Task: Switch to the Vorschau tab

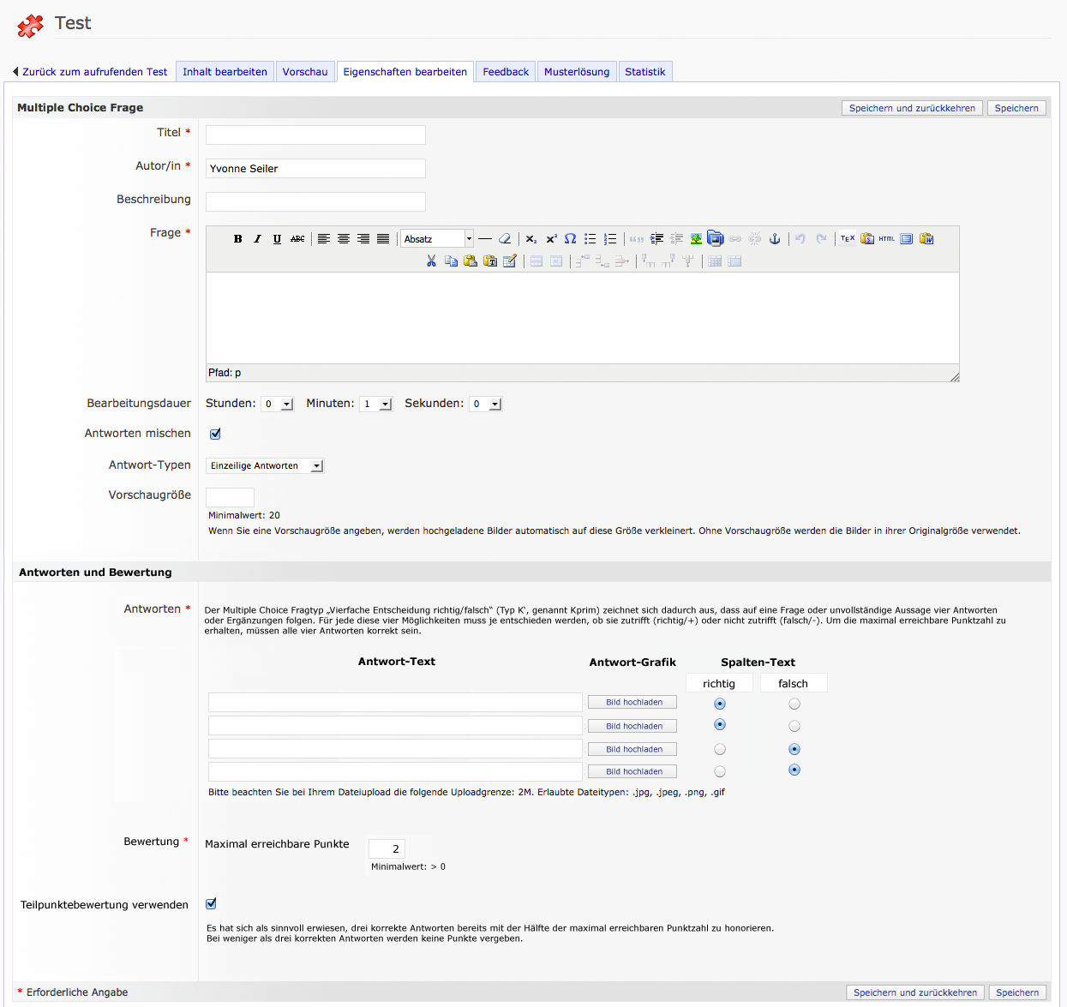Action: click(x=305, y=72)
